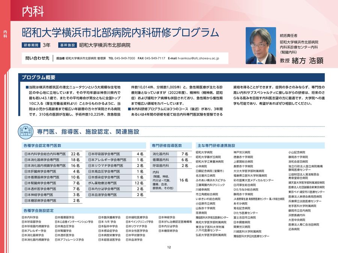Select the vertical 内科 side tab
Screen dimensions: 338x253
[x=5, y=34]
